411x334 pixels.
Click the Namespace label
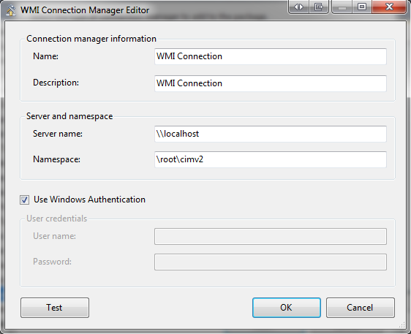tap(56, 159)
